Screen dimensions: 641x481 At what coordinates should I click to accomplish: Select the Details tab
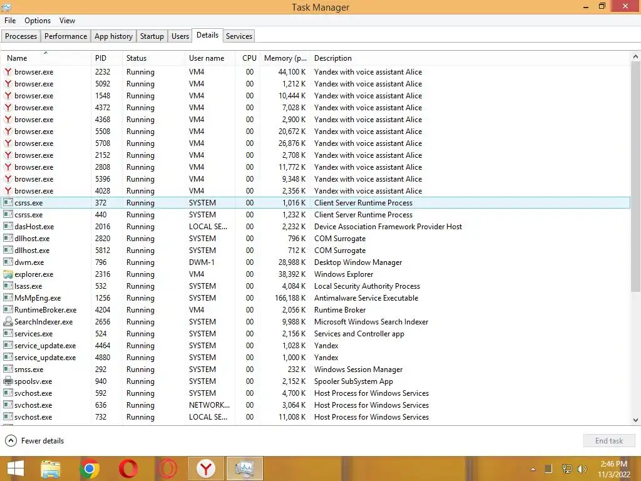click(x=207, y=35)
